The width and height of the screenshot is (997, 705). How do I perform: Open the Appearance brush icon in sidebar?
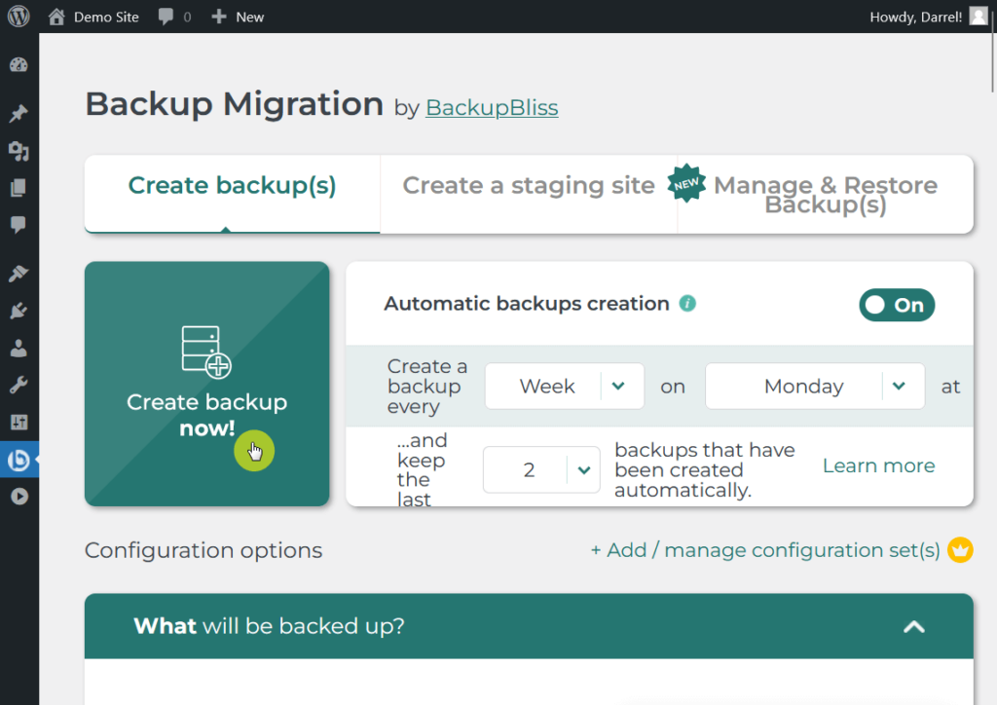[19, 274]
